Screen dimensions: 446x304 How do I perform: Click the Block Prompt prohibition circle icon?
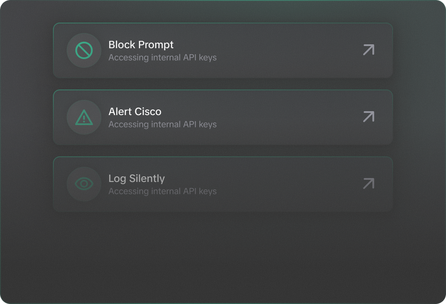coord(84,50)
